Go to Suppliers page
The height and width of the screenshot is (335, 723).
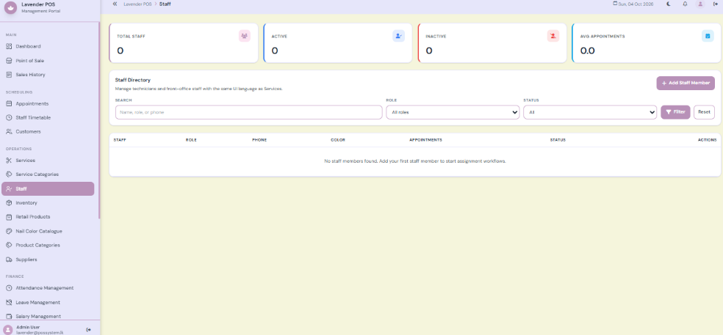(48, 259)
